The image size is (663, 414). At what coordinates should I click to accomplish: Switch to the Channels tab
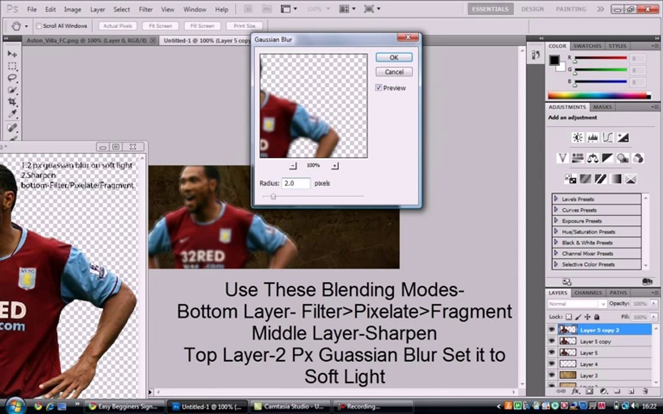pos(588,292)
